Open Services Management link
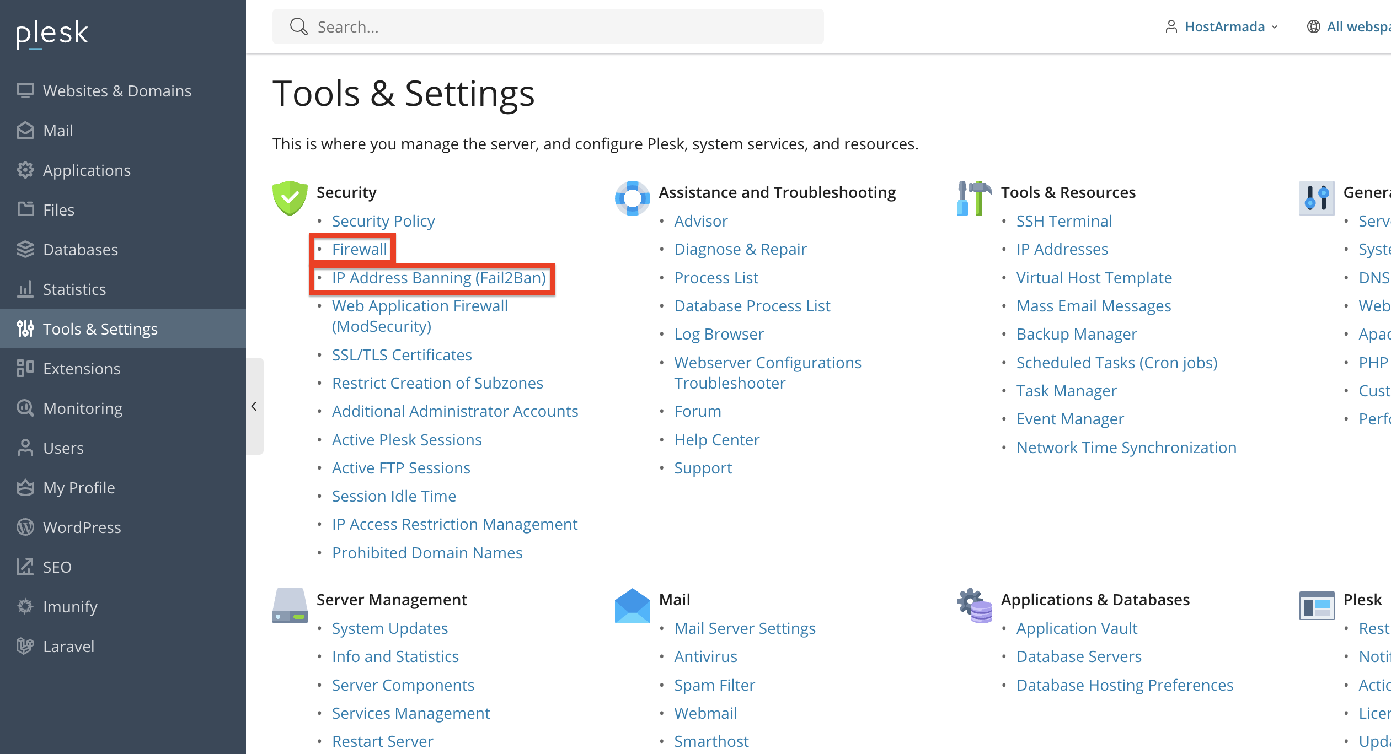 point(411,713)
